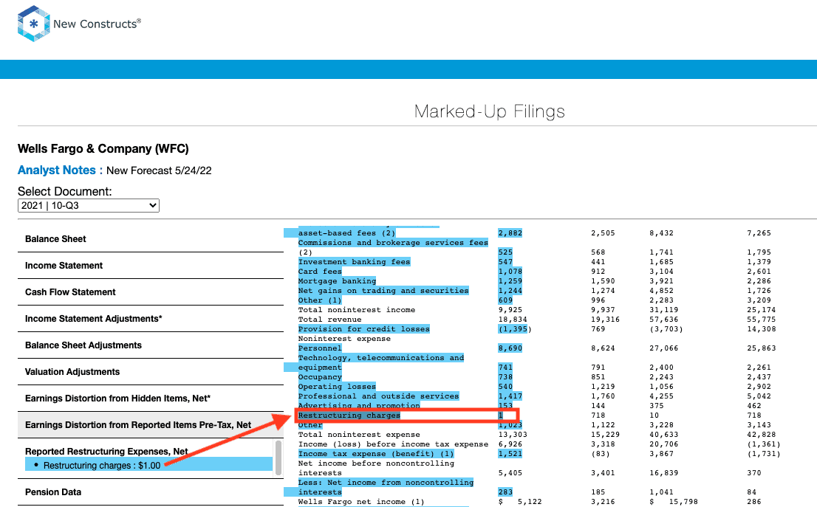Viewport: 817px width, 507px height.
Task: Click the Wells Fargo & Company (WFC) title
Action: point(103,149)
